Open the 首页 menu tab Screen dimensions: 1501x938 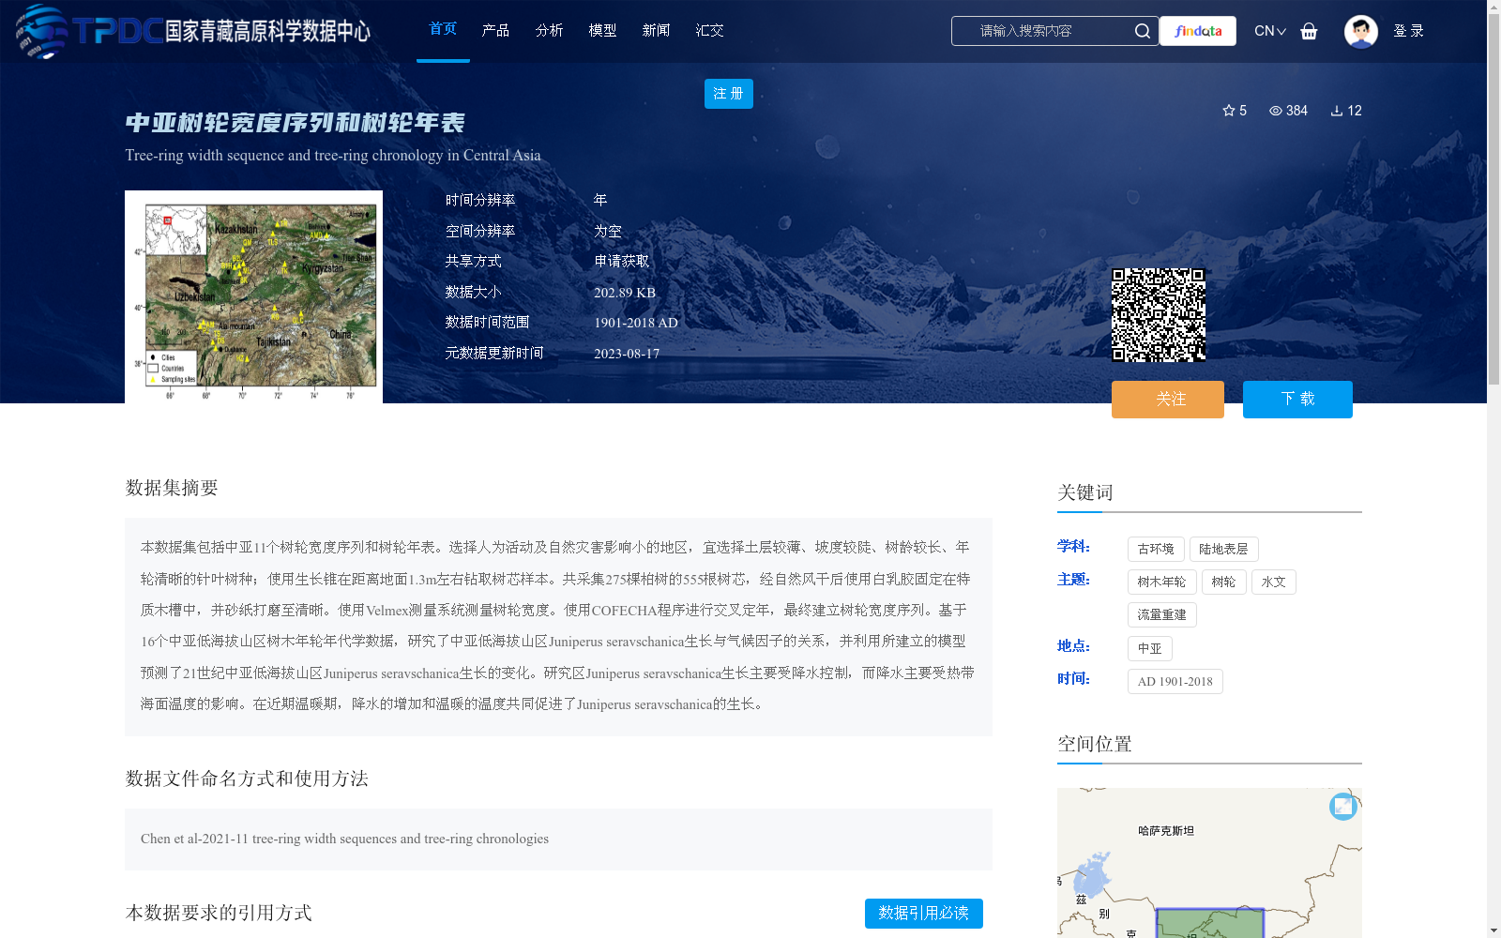tap(443, 29)
